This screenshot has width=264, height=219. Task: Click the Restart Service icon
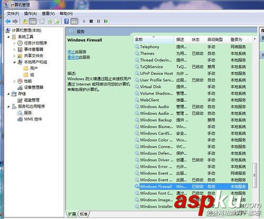tap(106, 21)
